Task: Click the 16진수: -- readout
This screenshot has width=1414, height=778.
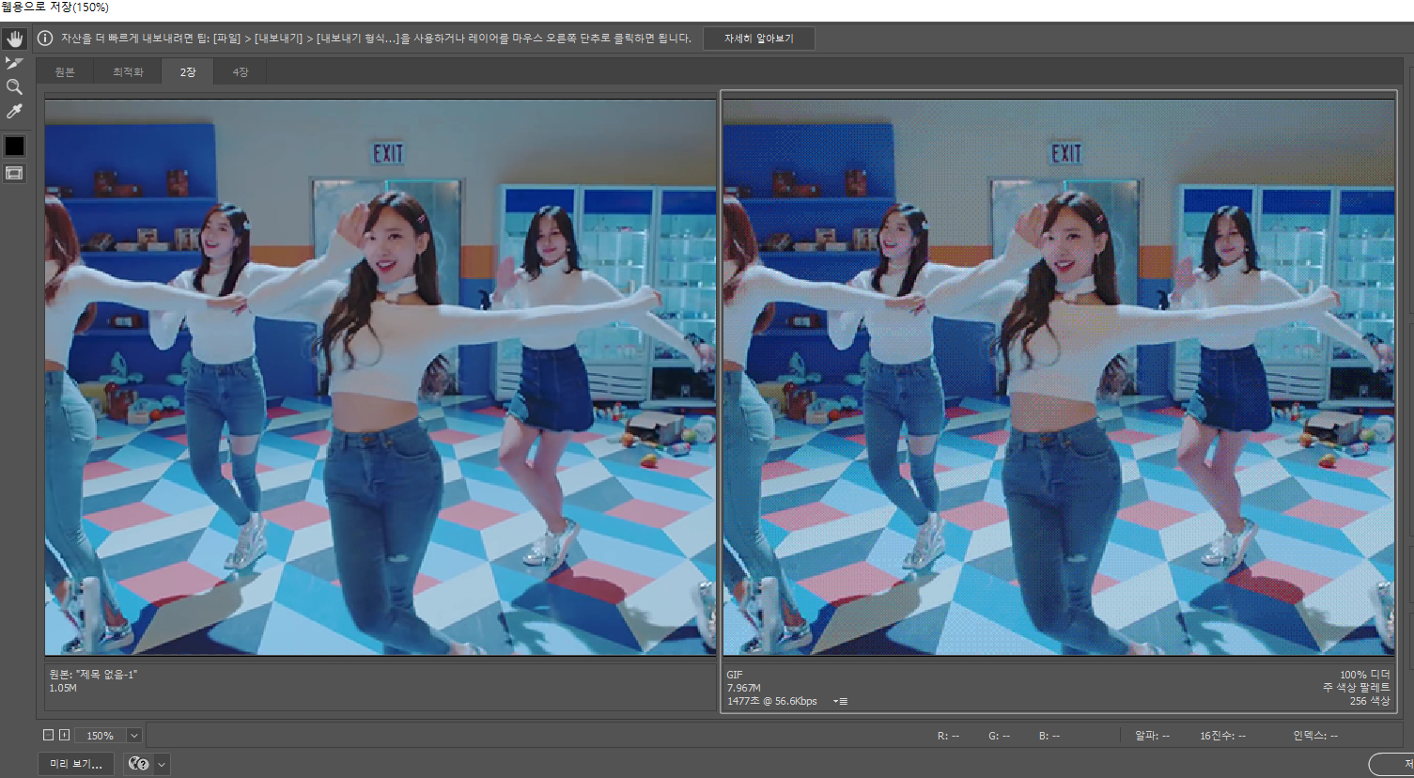Action: (1222, 736)
